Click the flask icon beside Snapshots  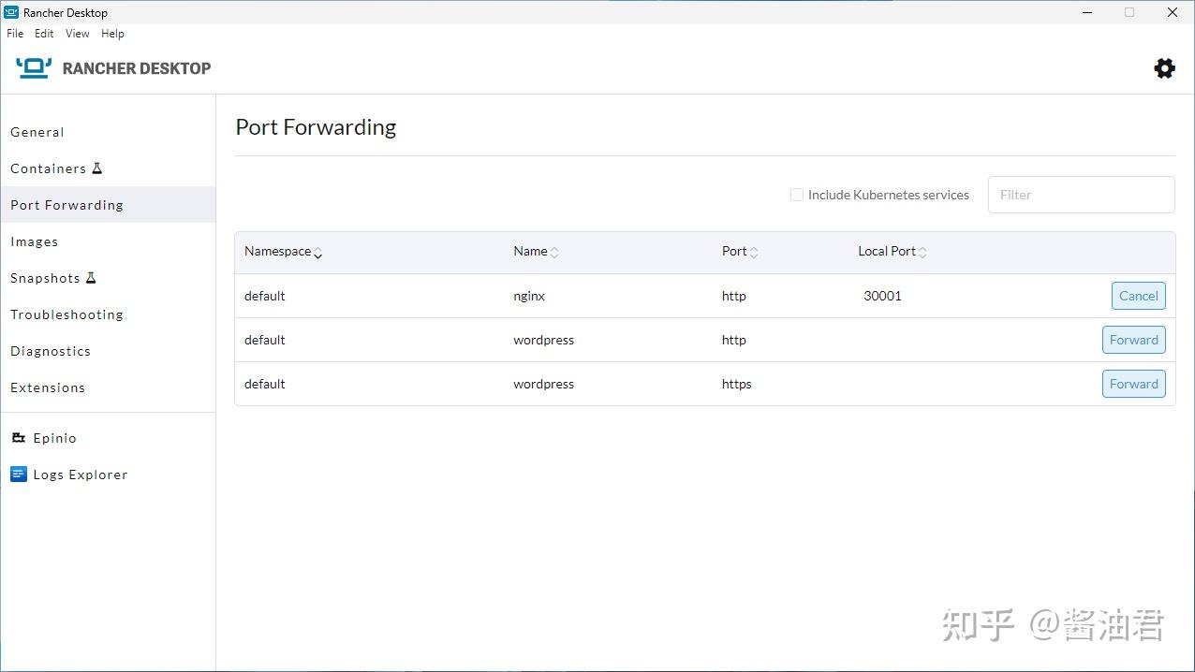91,278
